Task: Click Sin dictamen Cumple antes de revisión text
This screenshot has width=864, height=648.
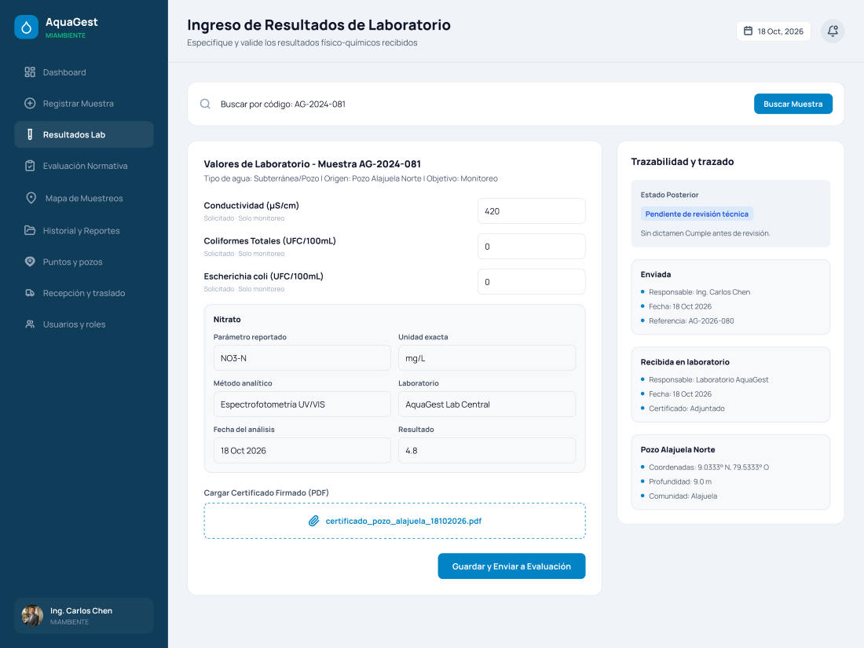Action: [705, 233]
